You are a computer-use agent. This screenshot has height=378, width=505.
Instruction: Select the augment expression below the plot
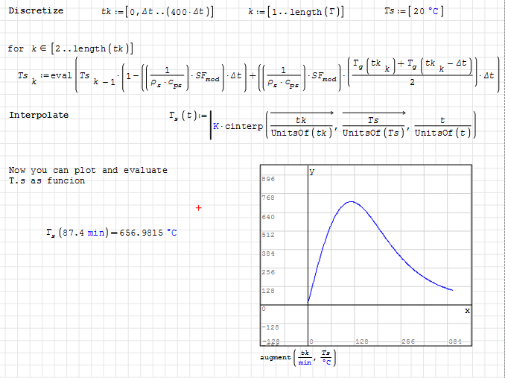click(298, 358)
